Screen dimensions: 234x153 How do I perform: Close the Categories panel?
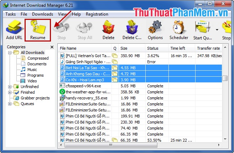pos(52,47)
